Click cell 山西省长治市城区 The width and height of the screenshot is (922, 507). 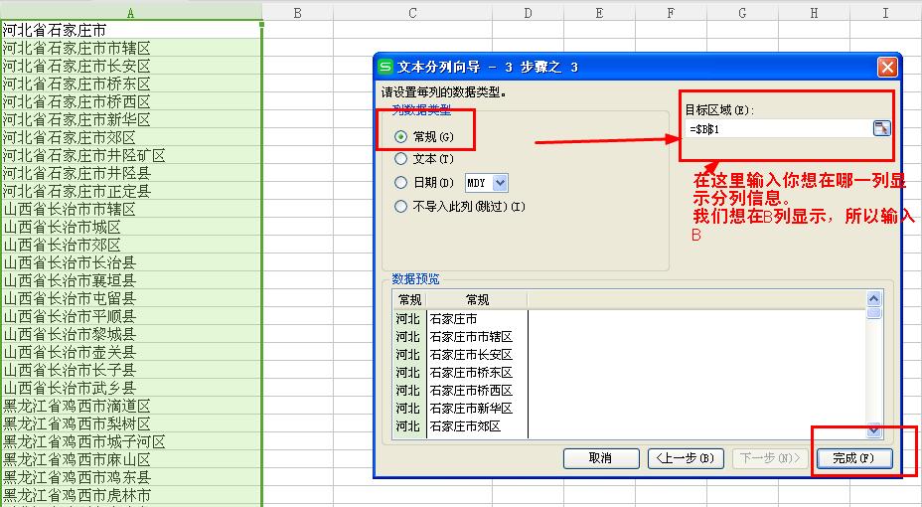(130, 227)
